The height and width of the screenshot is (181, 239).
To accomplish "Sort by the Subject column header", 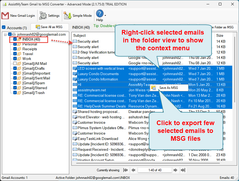I will [79, 35].
